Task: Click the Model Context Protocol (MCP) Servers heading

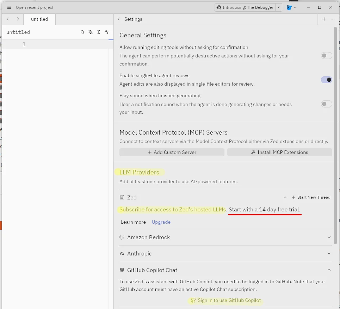Action: [x=173, y=132]
